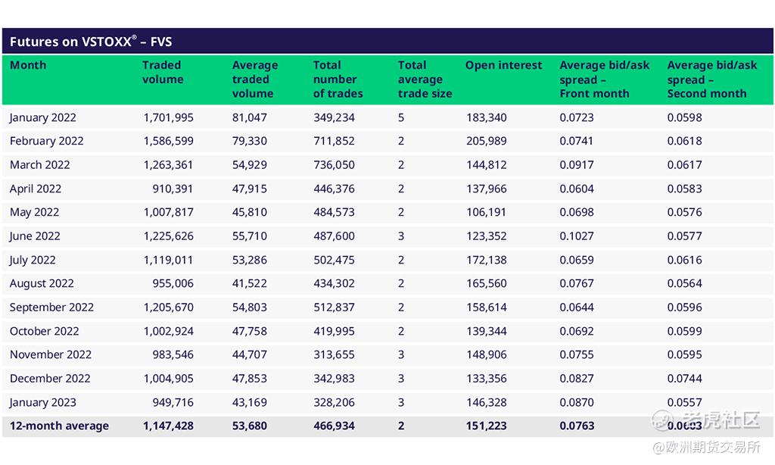Select February 2022 open interest 205,989

coord(486,141)
